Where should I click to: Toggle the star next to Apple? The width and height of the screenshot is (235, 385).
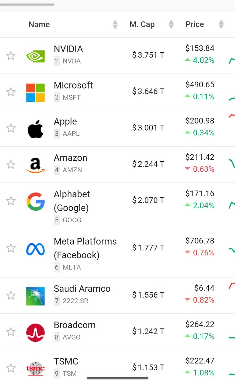(11, 128)
